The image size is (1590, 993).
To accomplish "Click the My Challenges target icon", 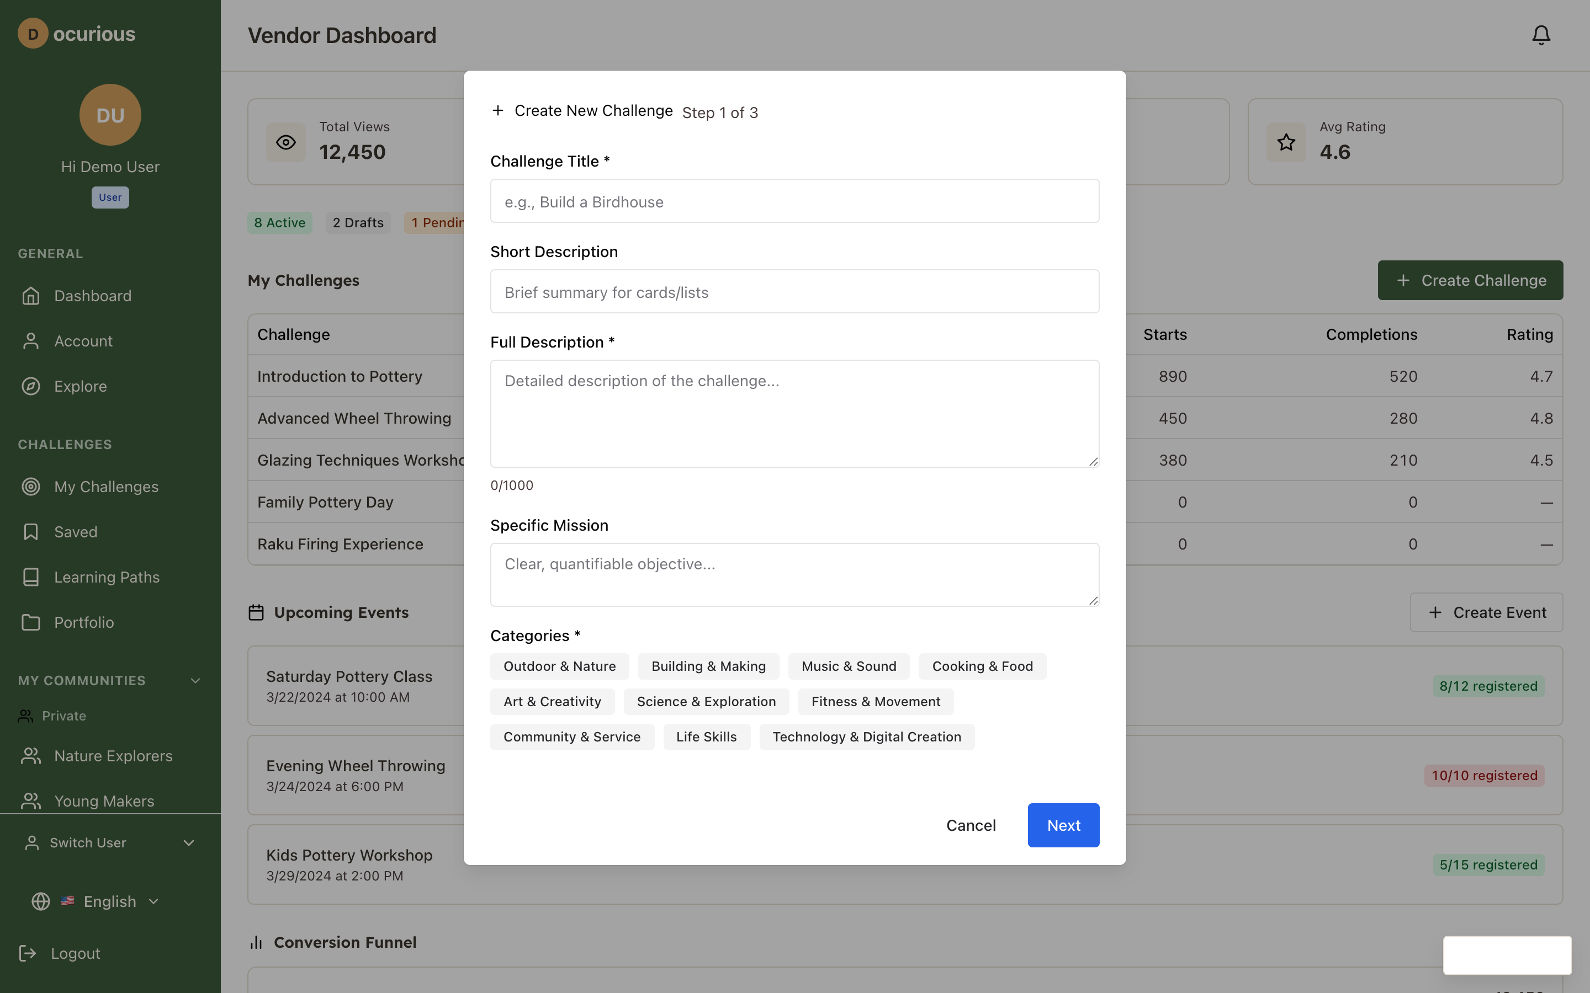I will [x=31, y=487].
